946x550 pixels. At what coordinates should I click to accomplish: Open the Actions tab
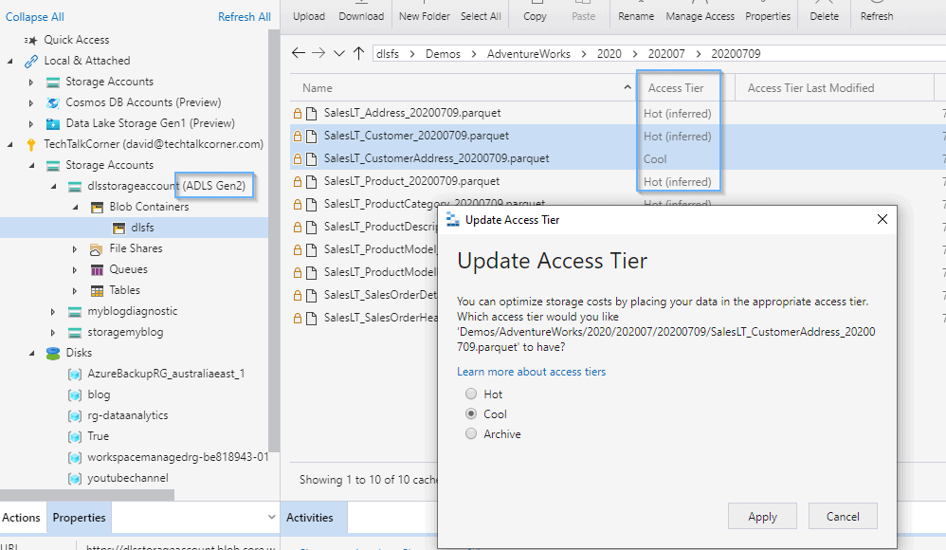point(21,518)
